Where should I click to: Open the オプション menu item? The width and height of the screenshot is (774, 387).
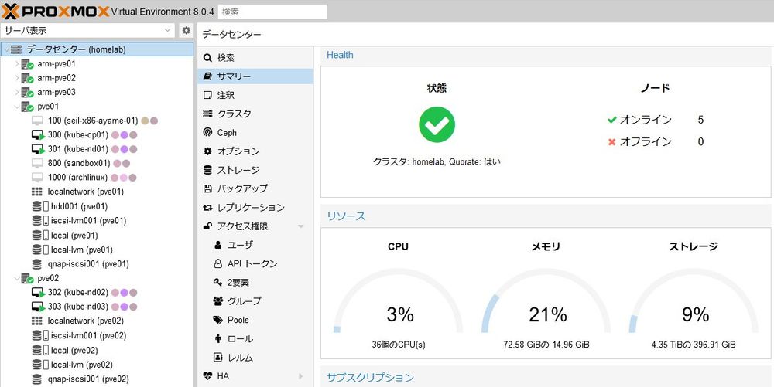(255, 151)
